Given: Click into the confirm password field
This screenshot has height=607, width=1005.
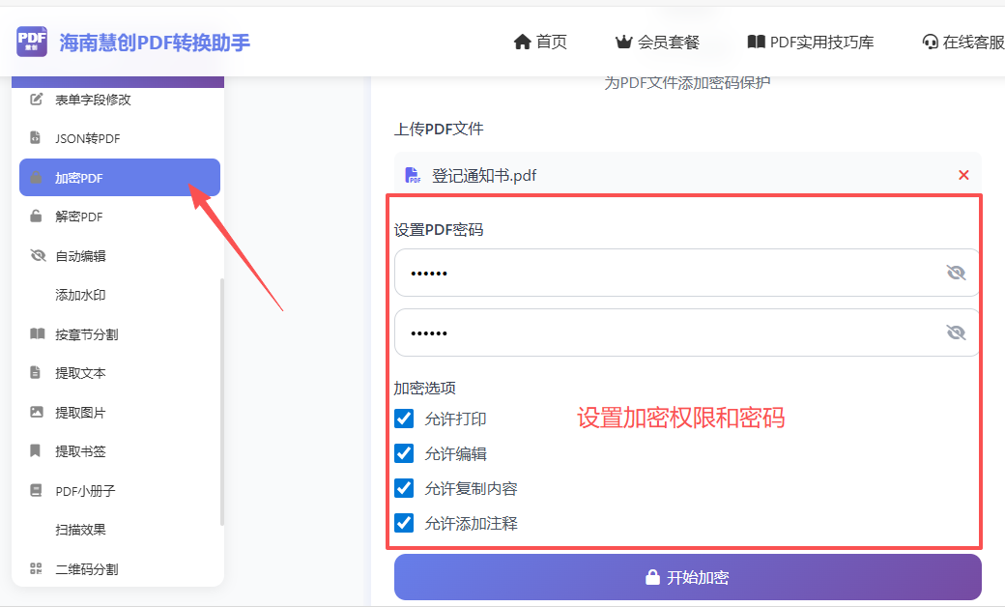Looking at the screenshot, I should pyautogui.click(x=688, y=332).
